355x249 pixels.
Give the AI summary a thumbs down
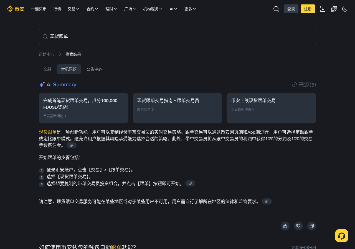point(298,226)
